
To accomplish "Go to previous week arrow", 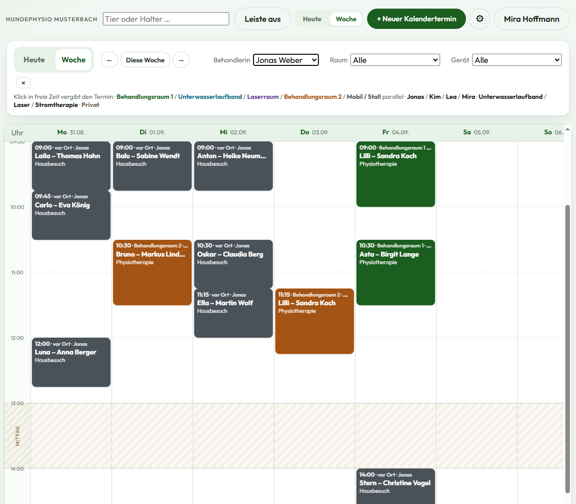I will pyautogui.click(x=109, y=60).
